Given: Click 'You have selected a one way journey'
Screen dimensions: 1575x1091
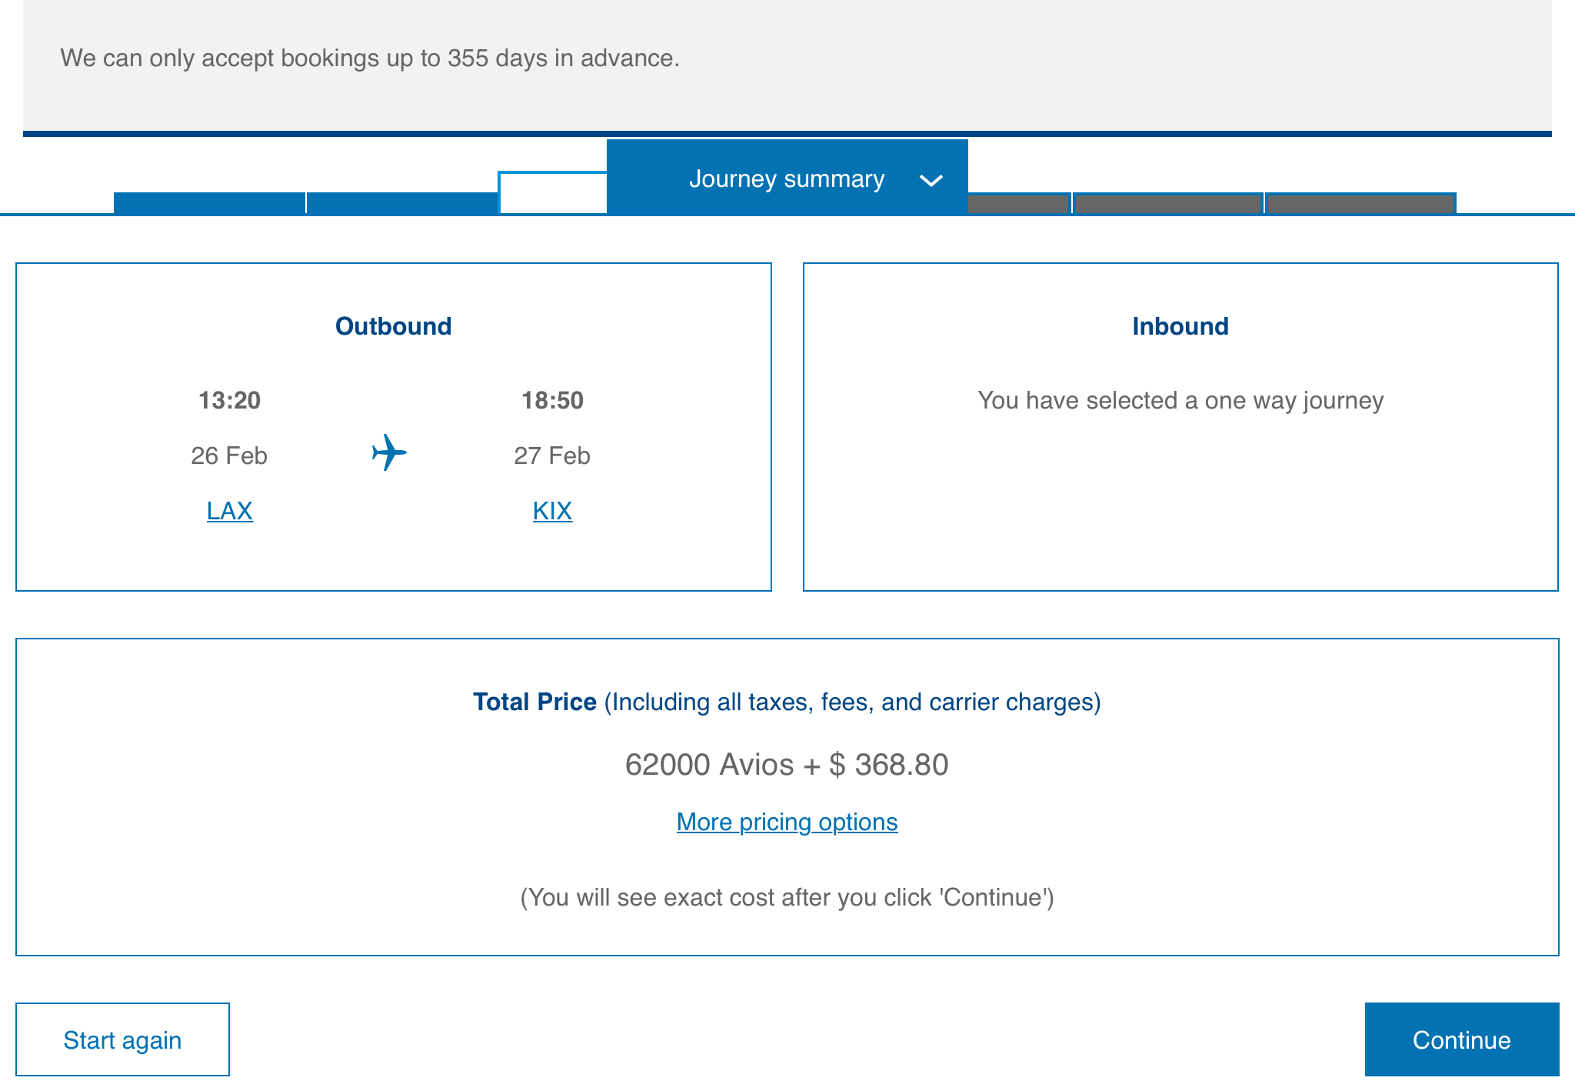Looking at the screenshot, I should 1180,400.
